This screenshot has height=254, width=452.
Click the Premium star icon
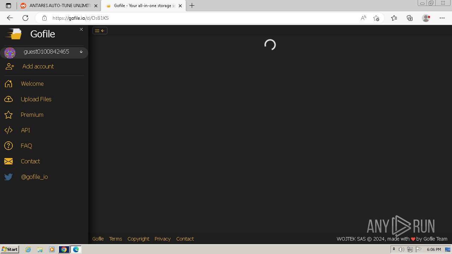[8, 115]
